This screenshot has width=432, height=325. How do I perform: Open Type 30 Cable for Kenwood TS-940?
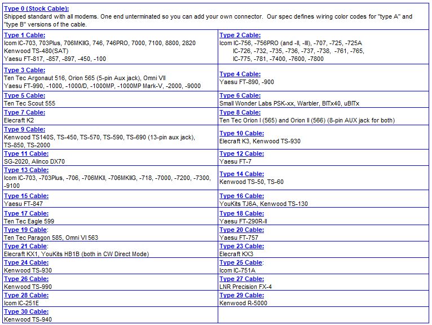tap(27, 311)
